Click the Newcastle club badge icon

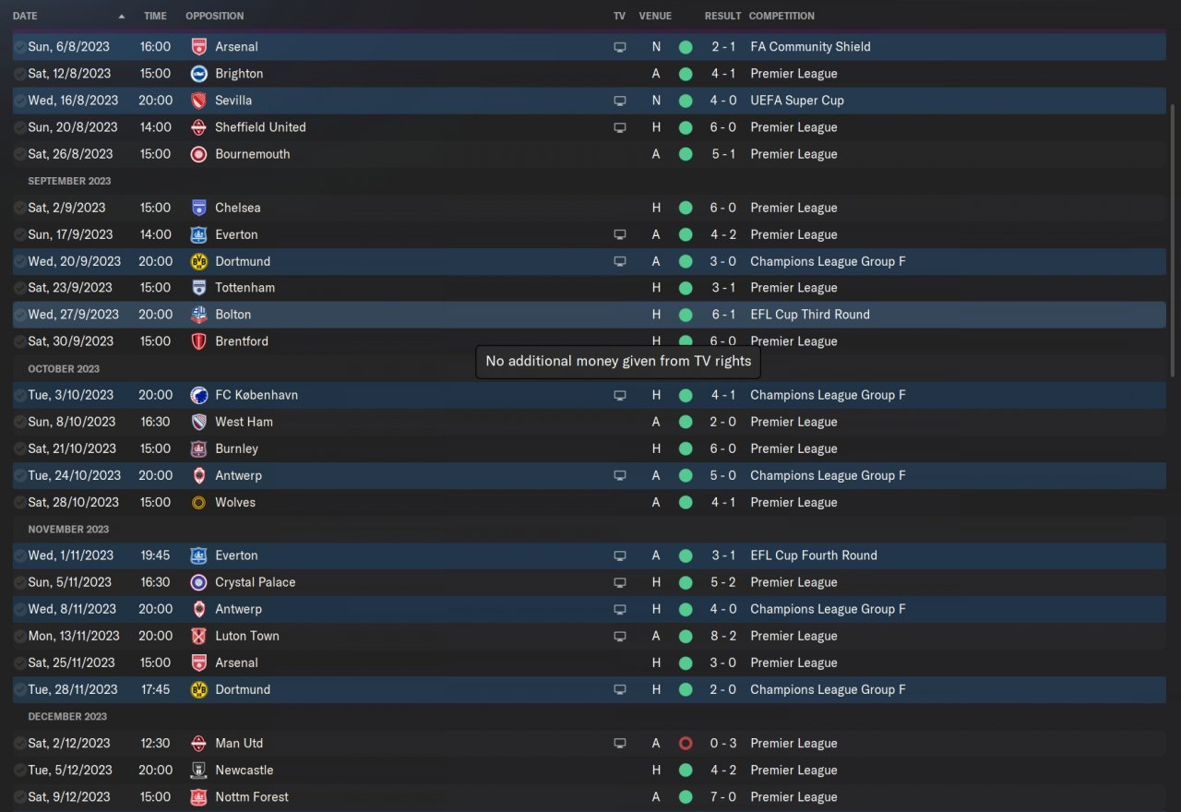(x=198, y=770)
